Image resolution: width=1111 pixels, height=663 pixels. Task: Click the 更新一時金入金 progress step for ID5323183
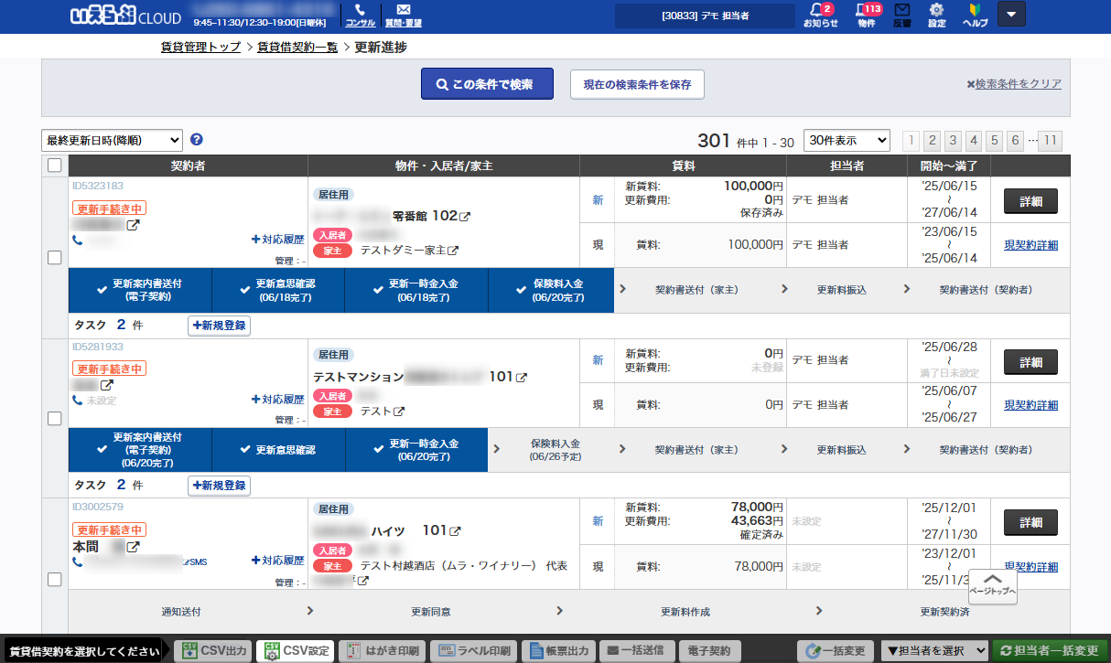pos(416,290)
